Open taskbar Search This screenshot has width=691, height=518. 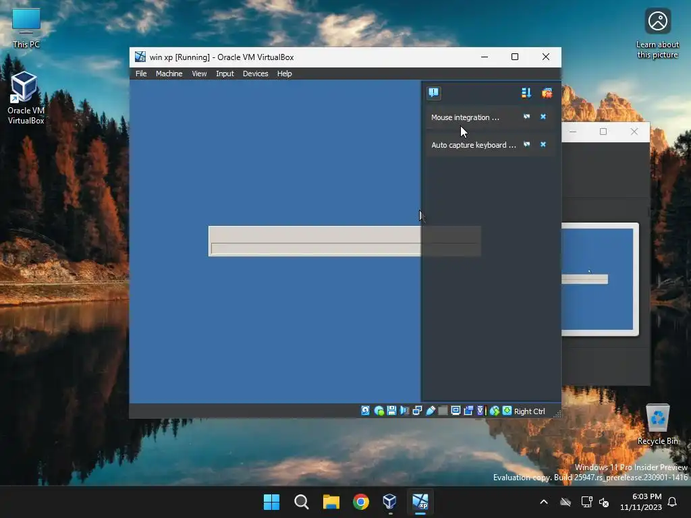(x=302, y=502)
